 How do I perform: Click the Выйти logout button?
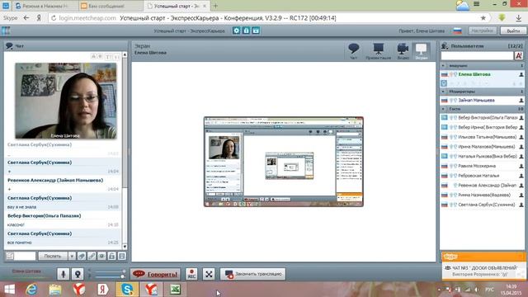[x=513, y=31]
